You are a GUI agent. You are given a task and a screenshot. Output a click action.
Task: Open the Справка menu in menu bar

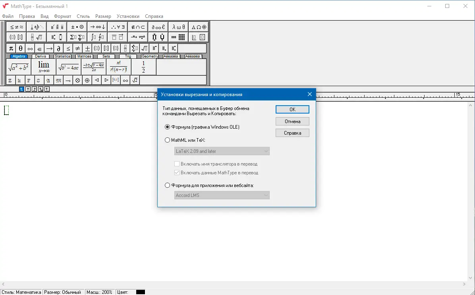click(x=154, y=16)
